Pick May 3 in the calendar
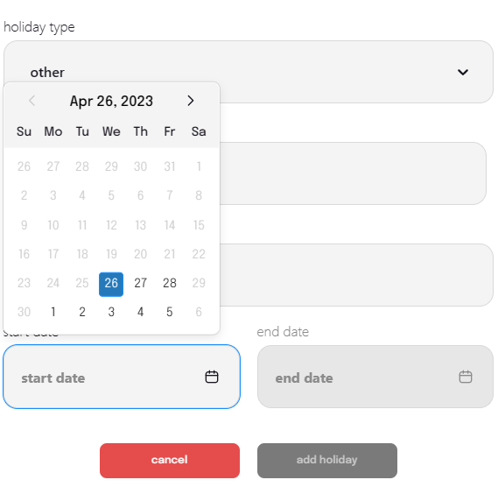Viewport: 498px width, 494px height. click(x=111, y=312)
